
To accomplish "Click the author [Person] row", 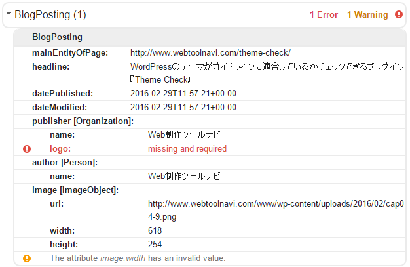I will coord(210,163).
